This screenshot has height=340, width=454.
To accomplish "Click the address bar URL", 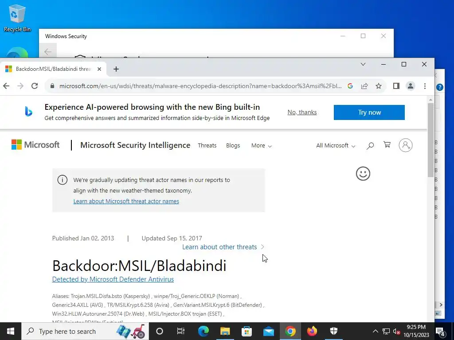I will [x=200, y=86].
